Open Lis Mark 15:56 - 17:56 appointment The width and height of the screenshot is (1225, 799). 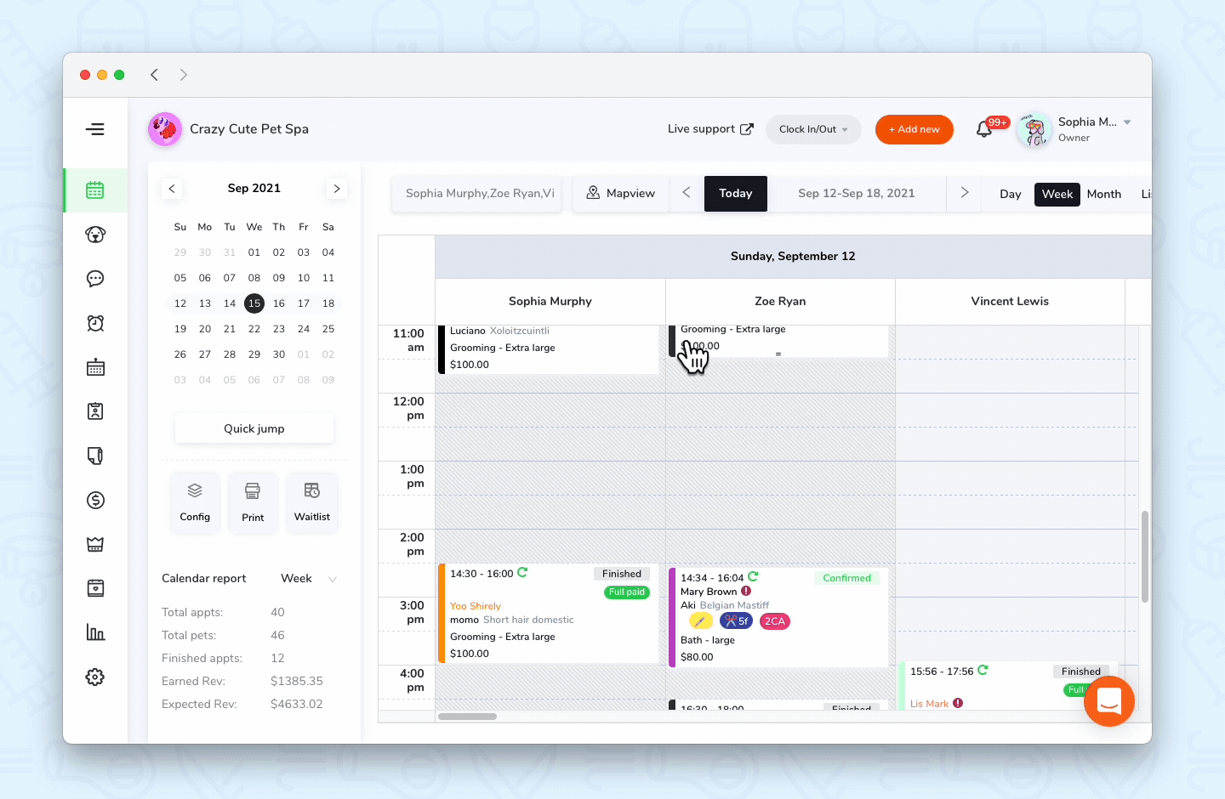(x=1008, y=686)
